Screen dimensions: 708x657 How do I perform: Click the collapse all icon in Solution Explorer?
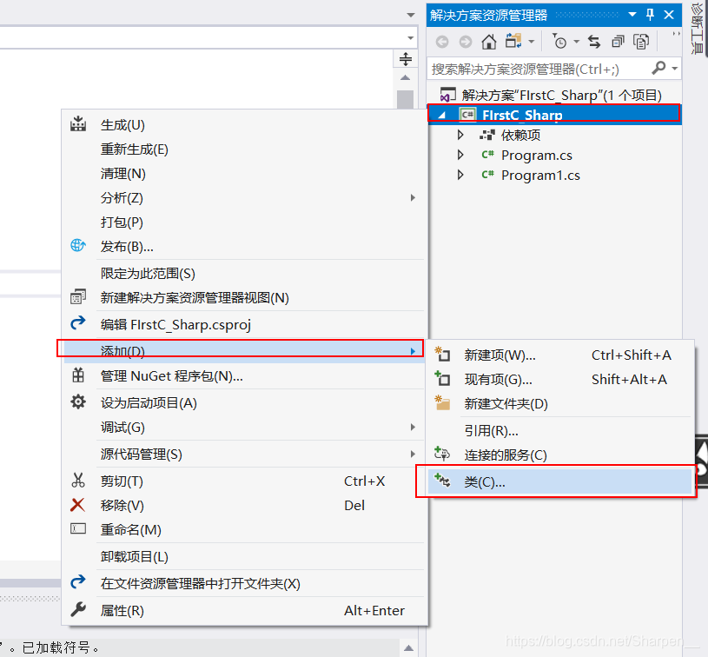coord(618,42)
